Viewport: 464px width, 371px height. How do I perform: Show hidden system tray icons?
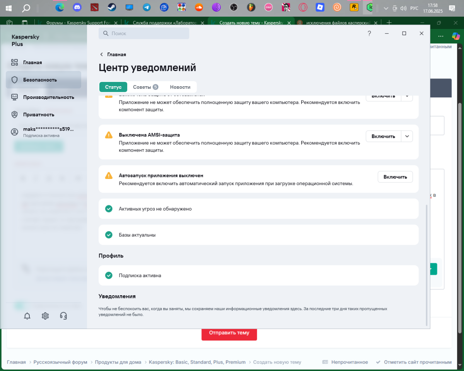386,8
